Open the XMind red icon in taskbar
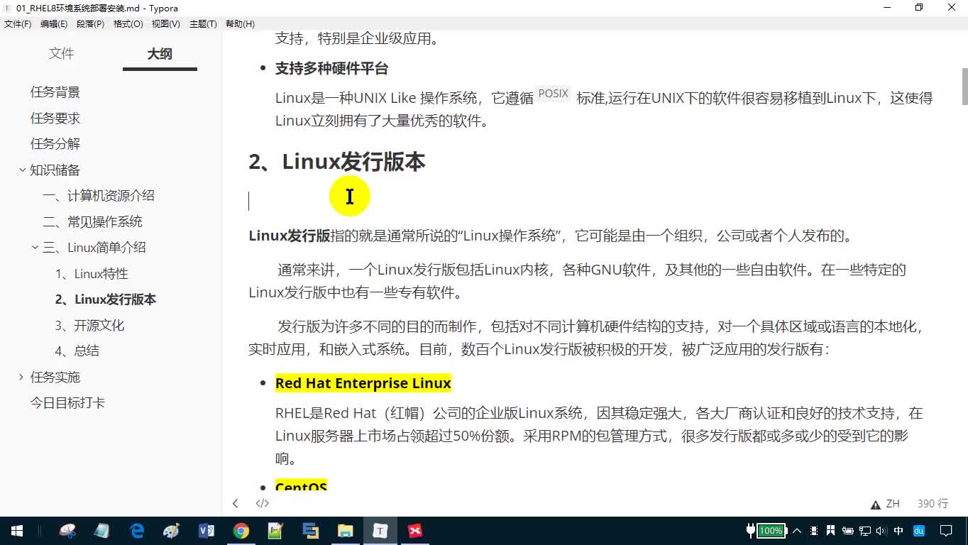 (415, 531)
